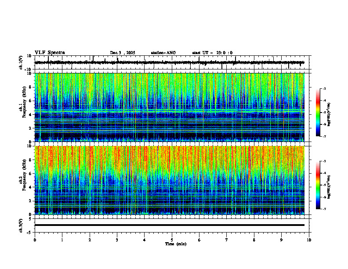The width and height of the screenshot is (348, 269).
Task: Select the "start UT = 23:0 :0" text
Action: [212, 53]
